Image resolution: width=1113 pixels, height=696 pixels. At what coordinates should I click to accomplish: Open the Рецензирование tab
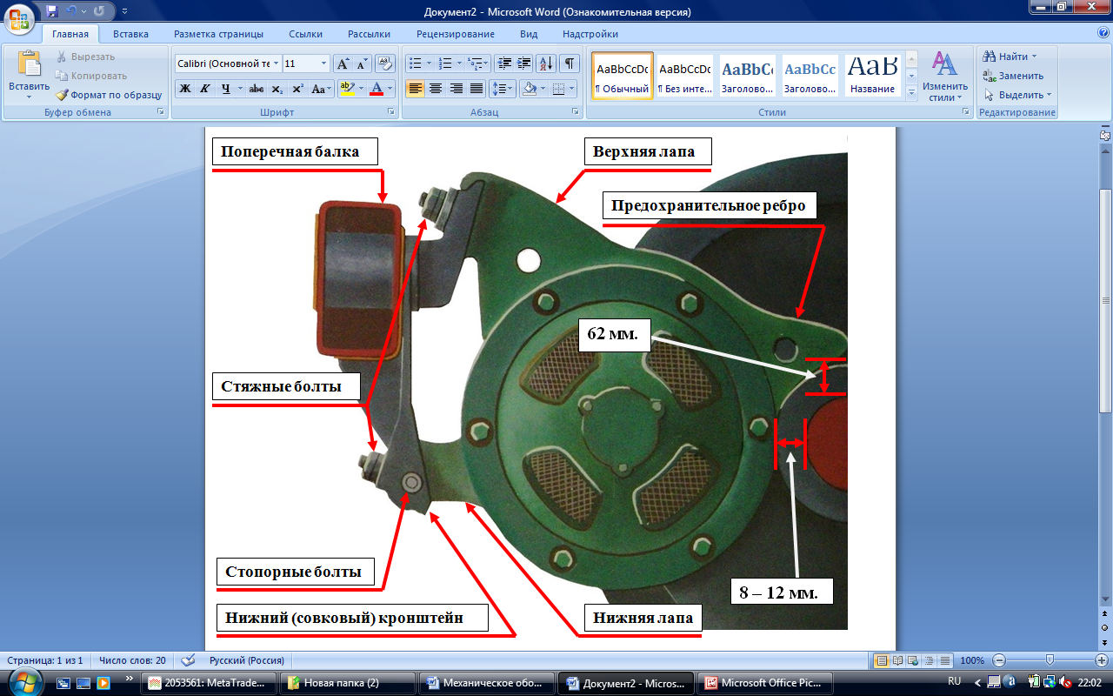point(455,34)
